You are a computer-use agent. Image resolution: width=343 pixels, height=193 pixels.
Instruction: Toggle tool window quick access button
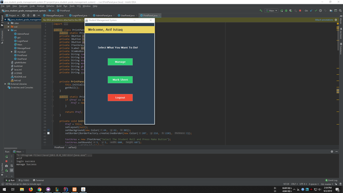[3, 184]
